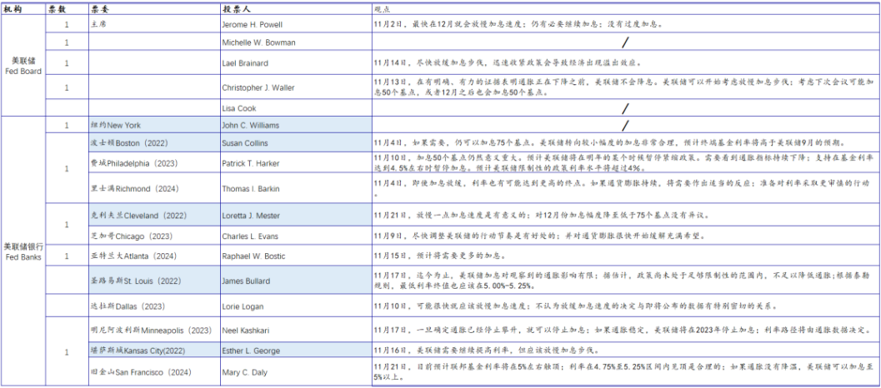Select the 圣路易斯St. Louis (2022) cell
This screenshot has height=388, width=881.
tap(154, 281)
